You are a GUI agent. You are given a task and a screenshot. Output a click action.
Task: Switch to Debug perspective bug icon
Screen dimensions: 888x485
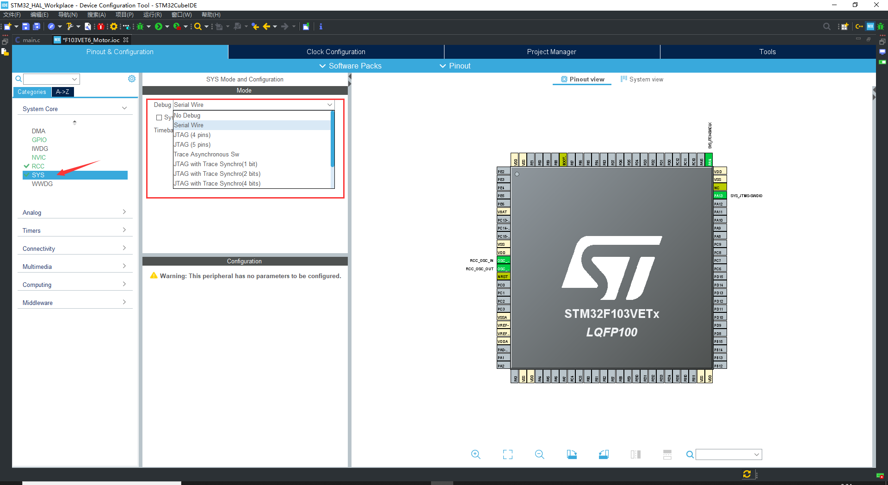tap(881, 26)
